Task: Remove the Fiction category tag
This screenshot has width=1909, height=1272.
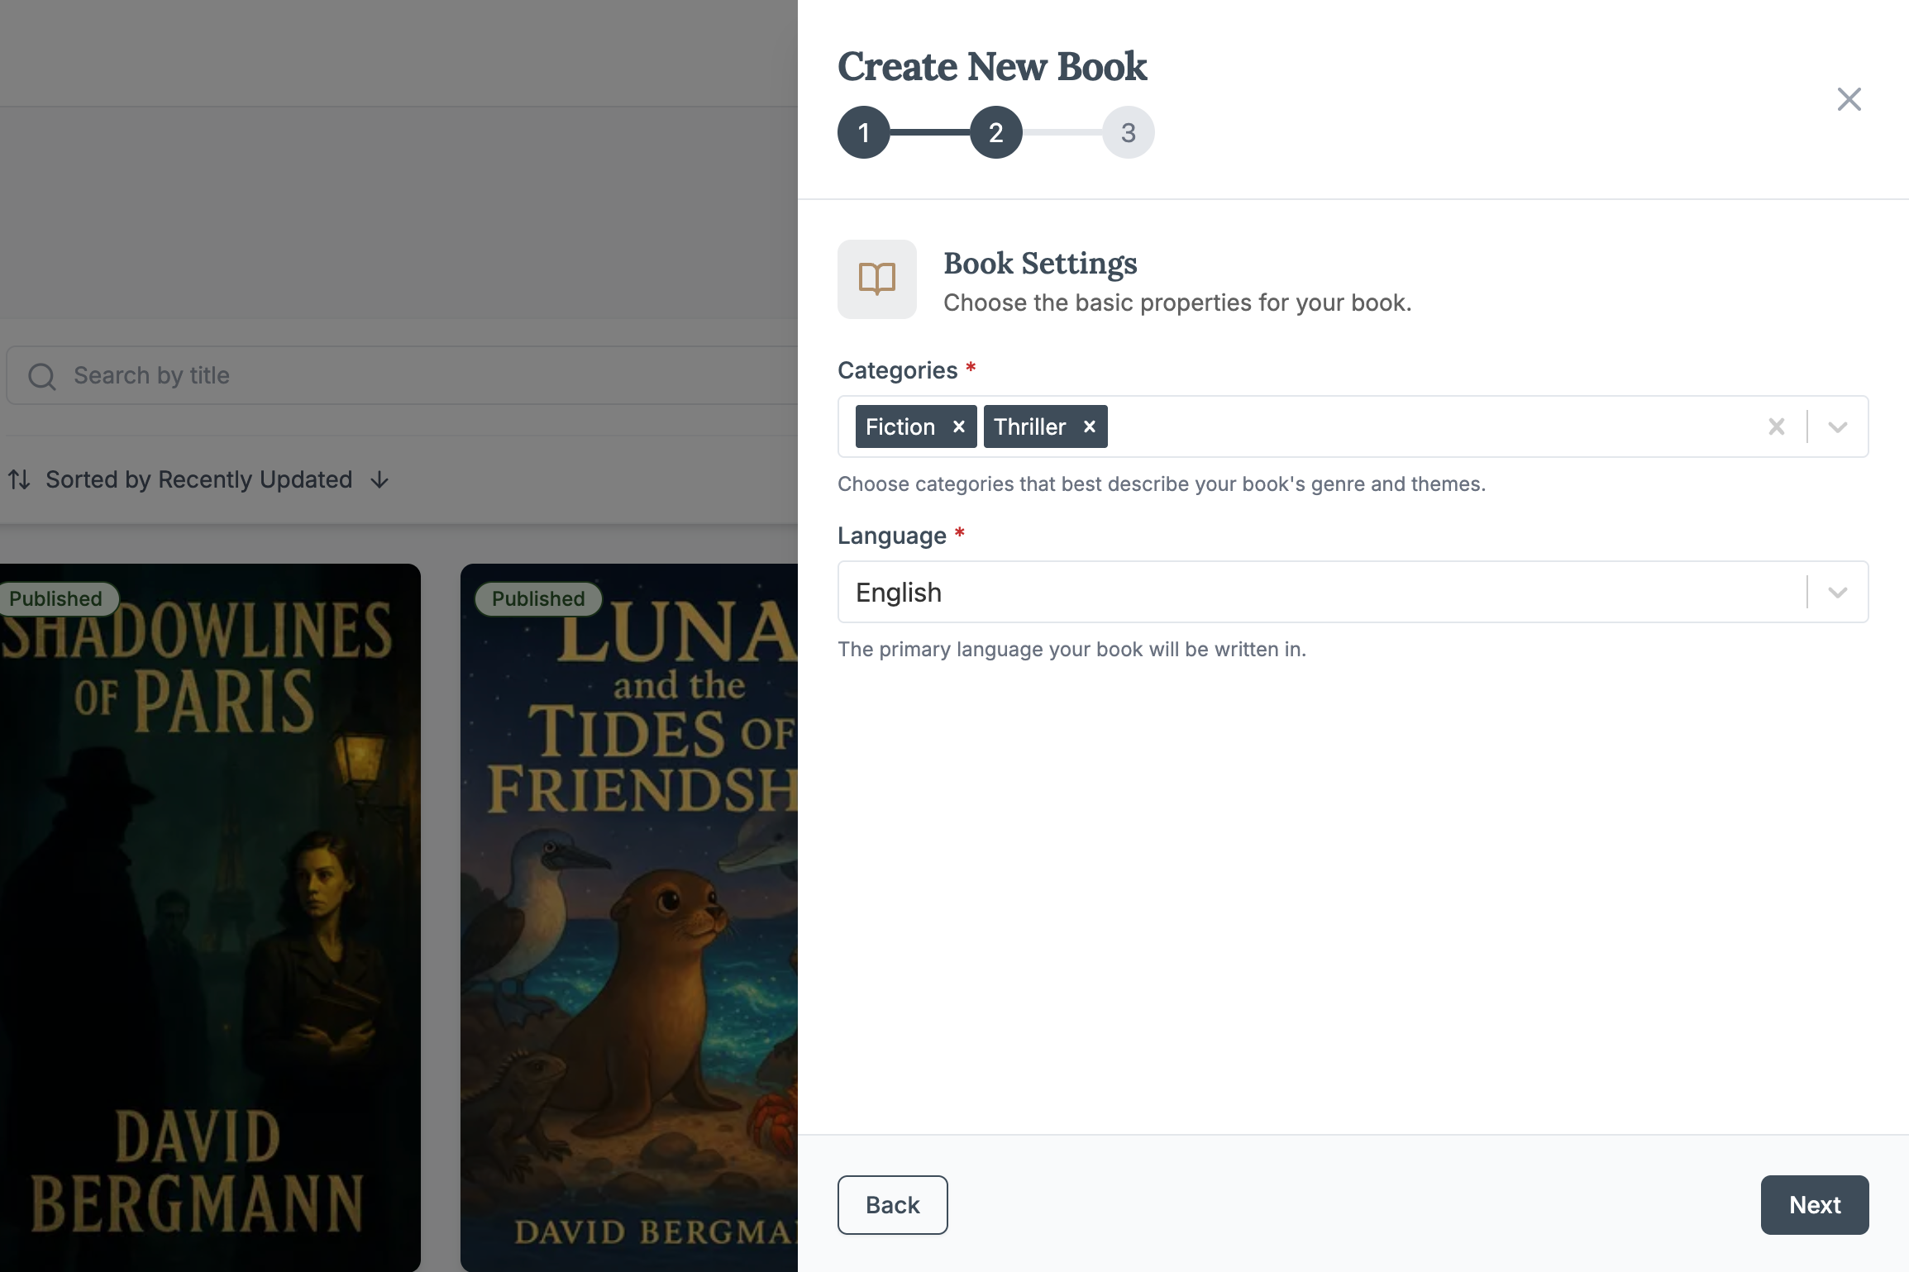Action: click(959, 426)
